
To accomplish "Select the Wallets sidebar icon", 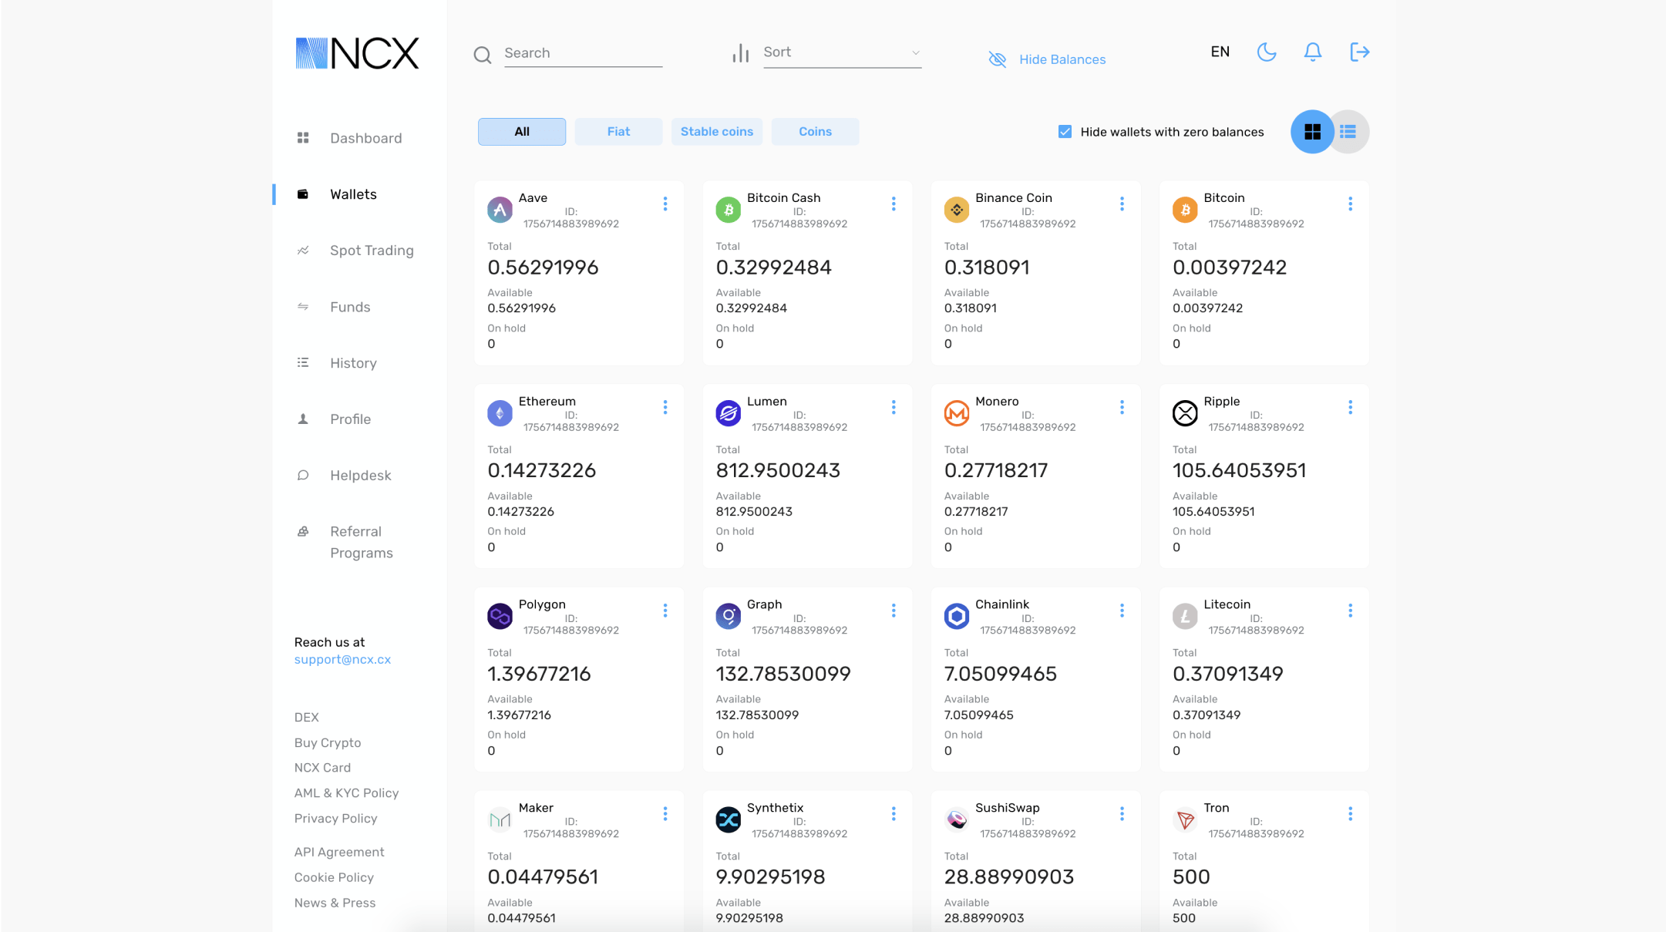I will [x=302, y=193].
